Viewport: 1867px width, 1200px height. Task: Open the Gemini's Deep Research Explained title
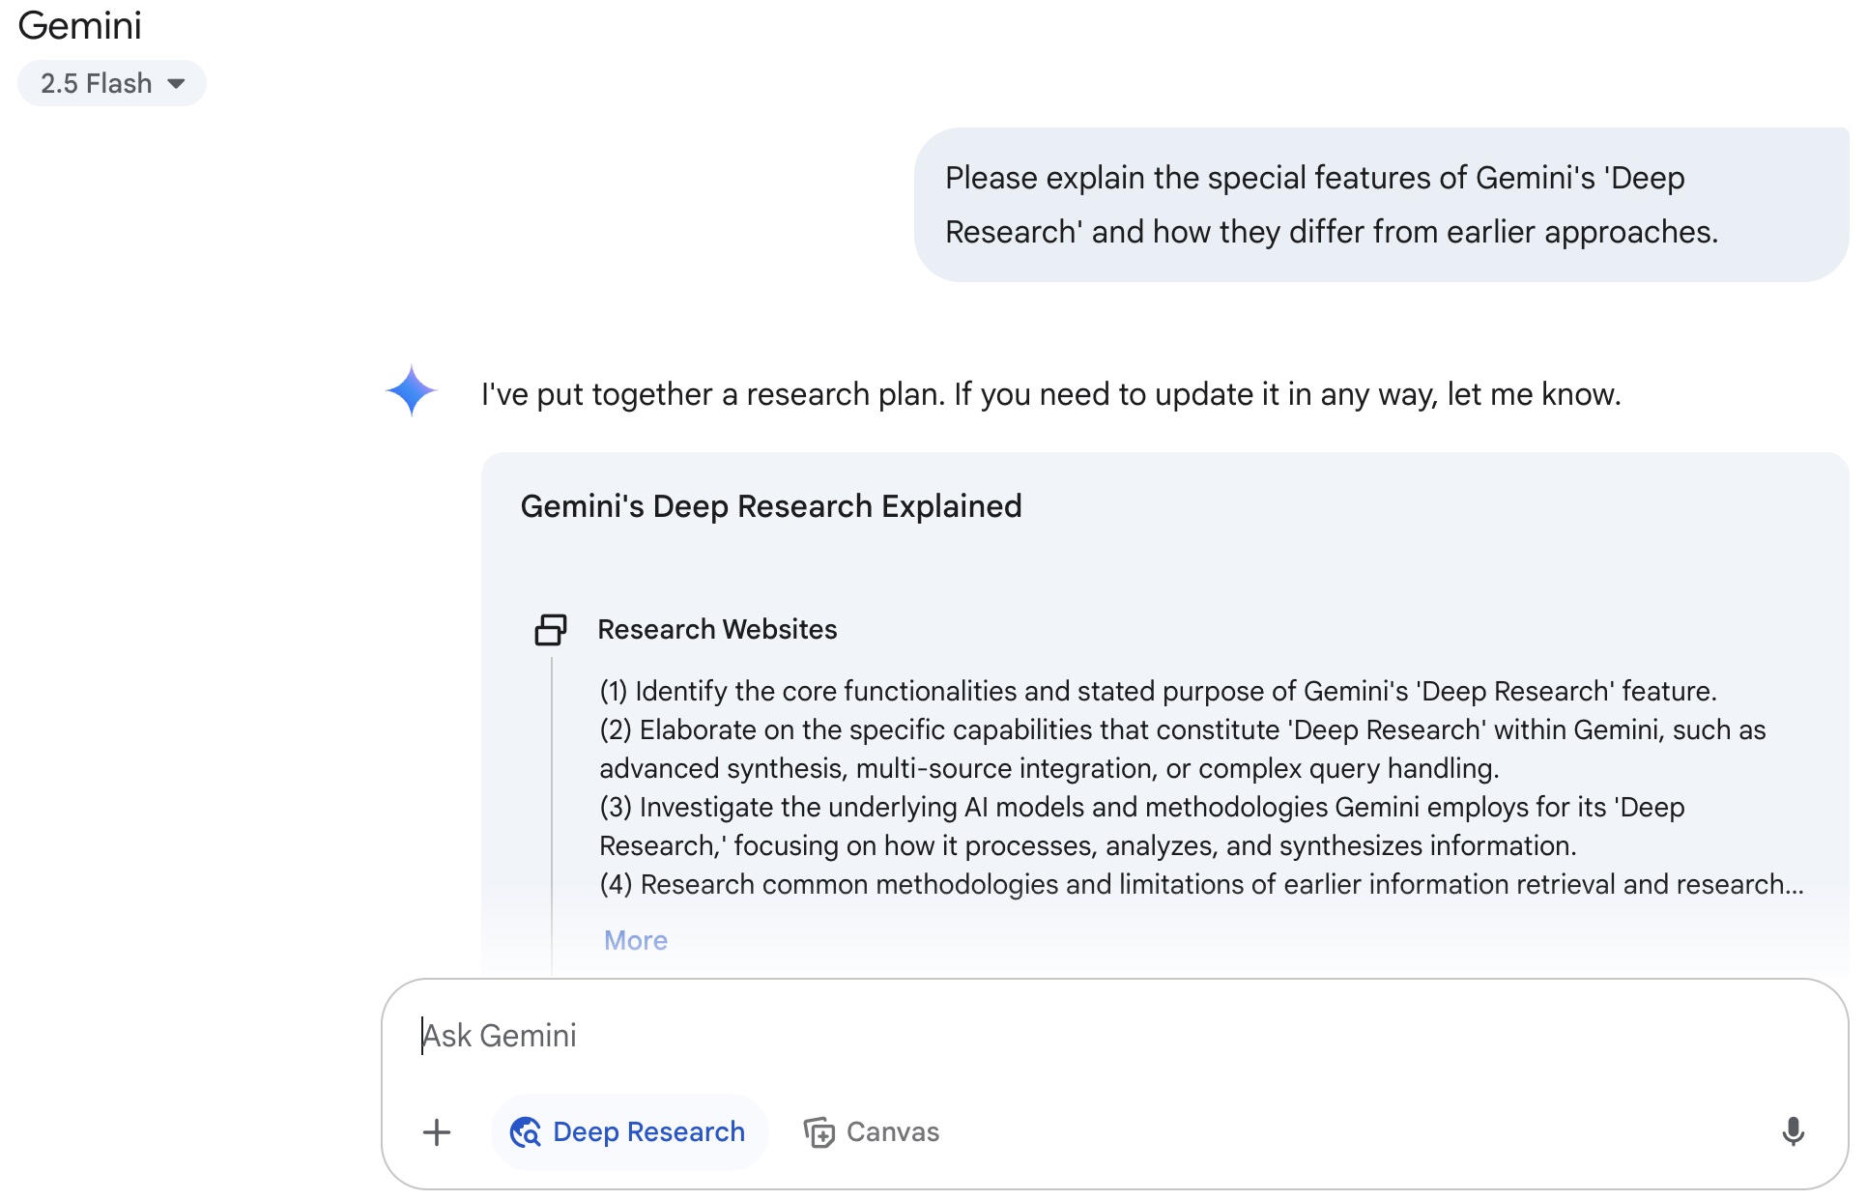(771, 506)
